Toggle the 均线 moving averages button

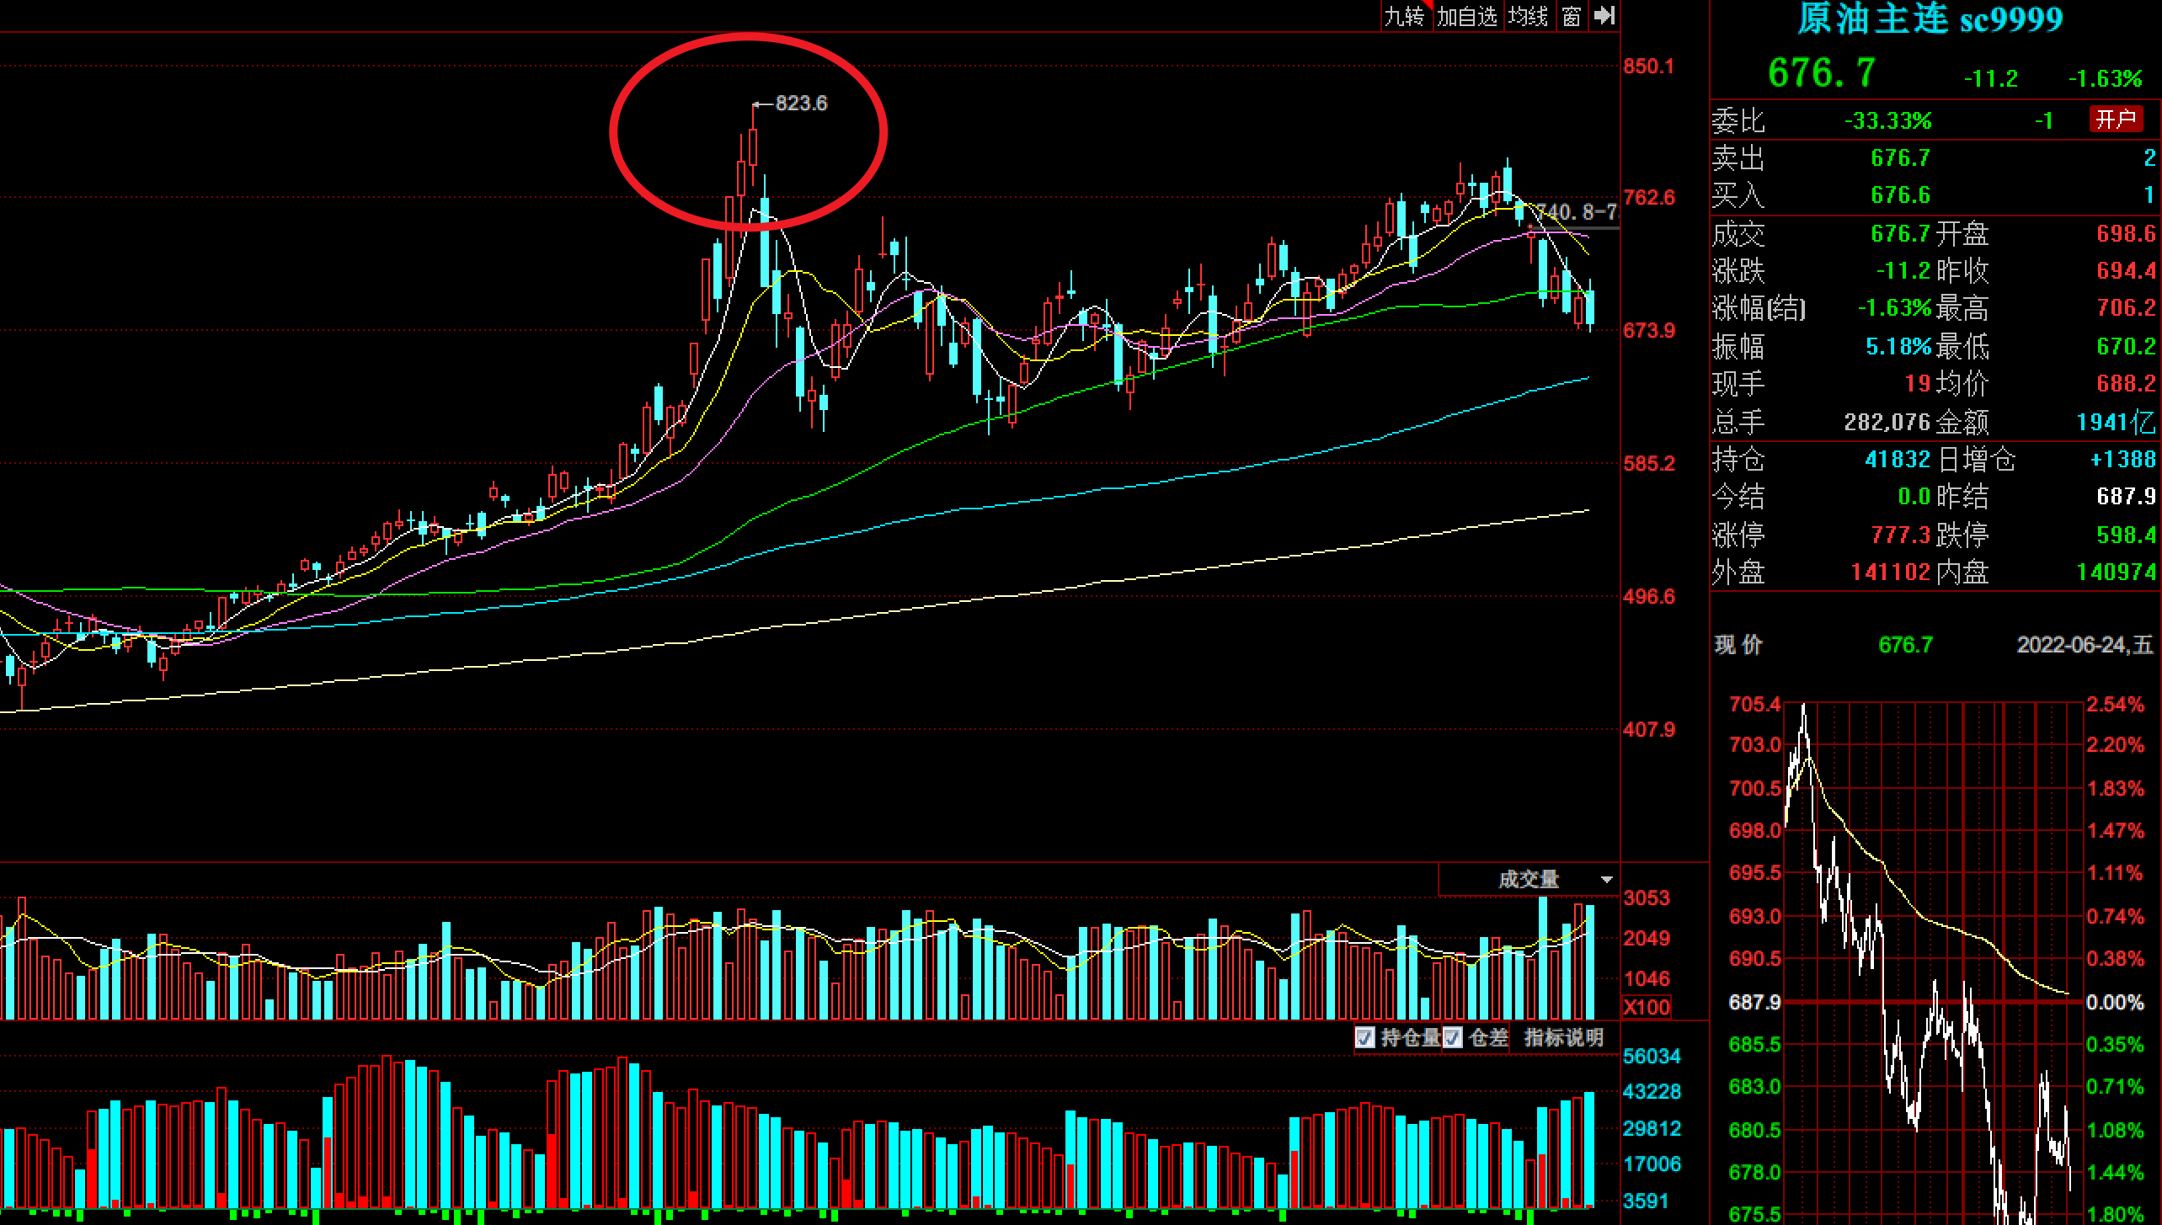(x=1528, y=16)
